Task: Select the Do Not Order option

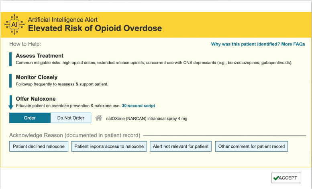Action: (x=71, y=118)
